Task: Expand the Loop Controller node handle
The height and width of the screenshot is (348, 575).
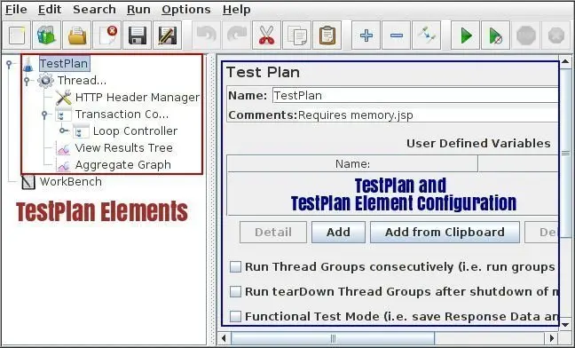Action: (x=64, y=130)
